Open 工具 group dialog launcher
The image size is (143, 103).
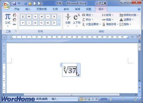pyautogui.click(x=16, y=31)
